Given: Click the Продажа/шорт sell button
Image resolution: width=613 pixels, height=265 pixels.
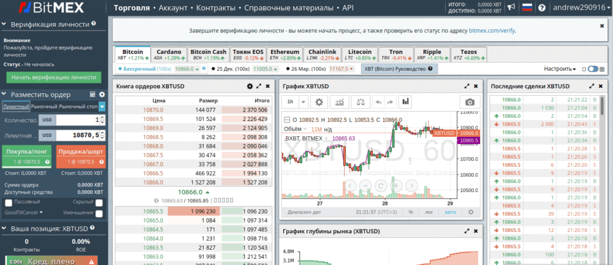Looking at the screenshot, I should coord(80,156).
